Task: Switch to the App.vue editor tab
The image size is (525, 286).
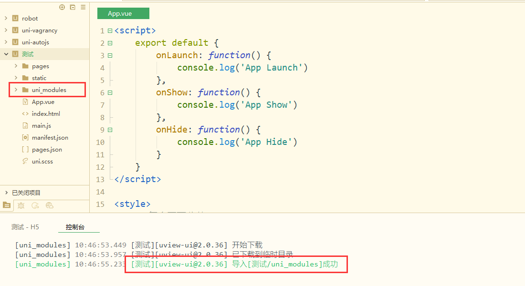Action: point(123,13)
